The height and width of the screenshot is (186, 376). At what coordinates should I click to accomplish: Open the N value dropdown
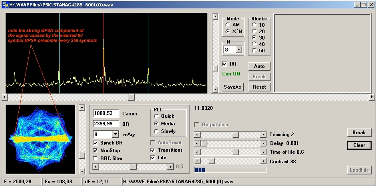pos(239,50)
